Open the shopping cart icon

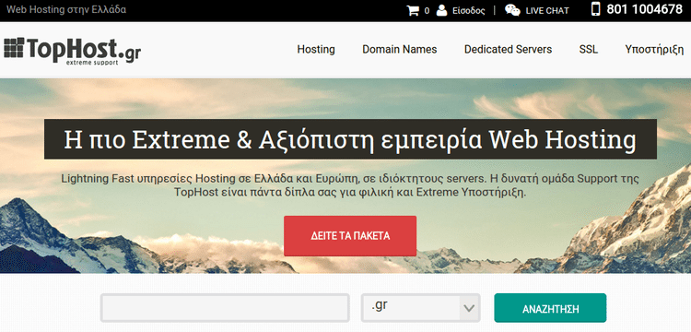413,10
